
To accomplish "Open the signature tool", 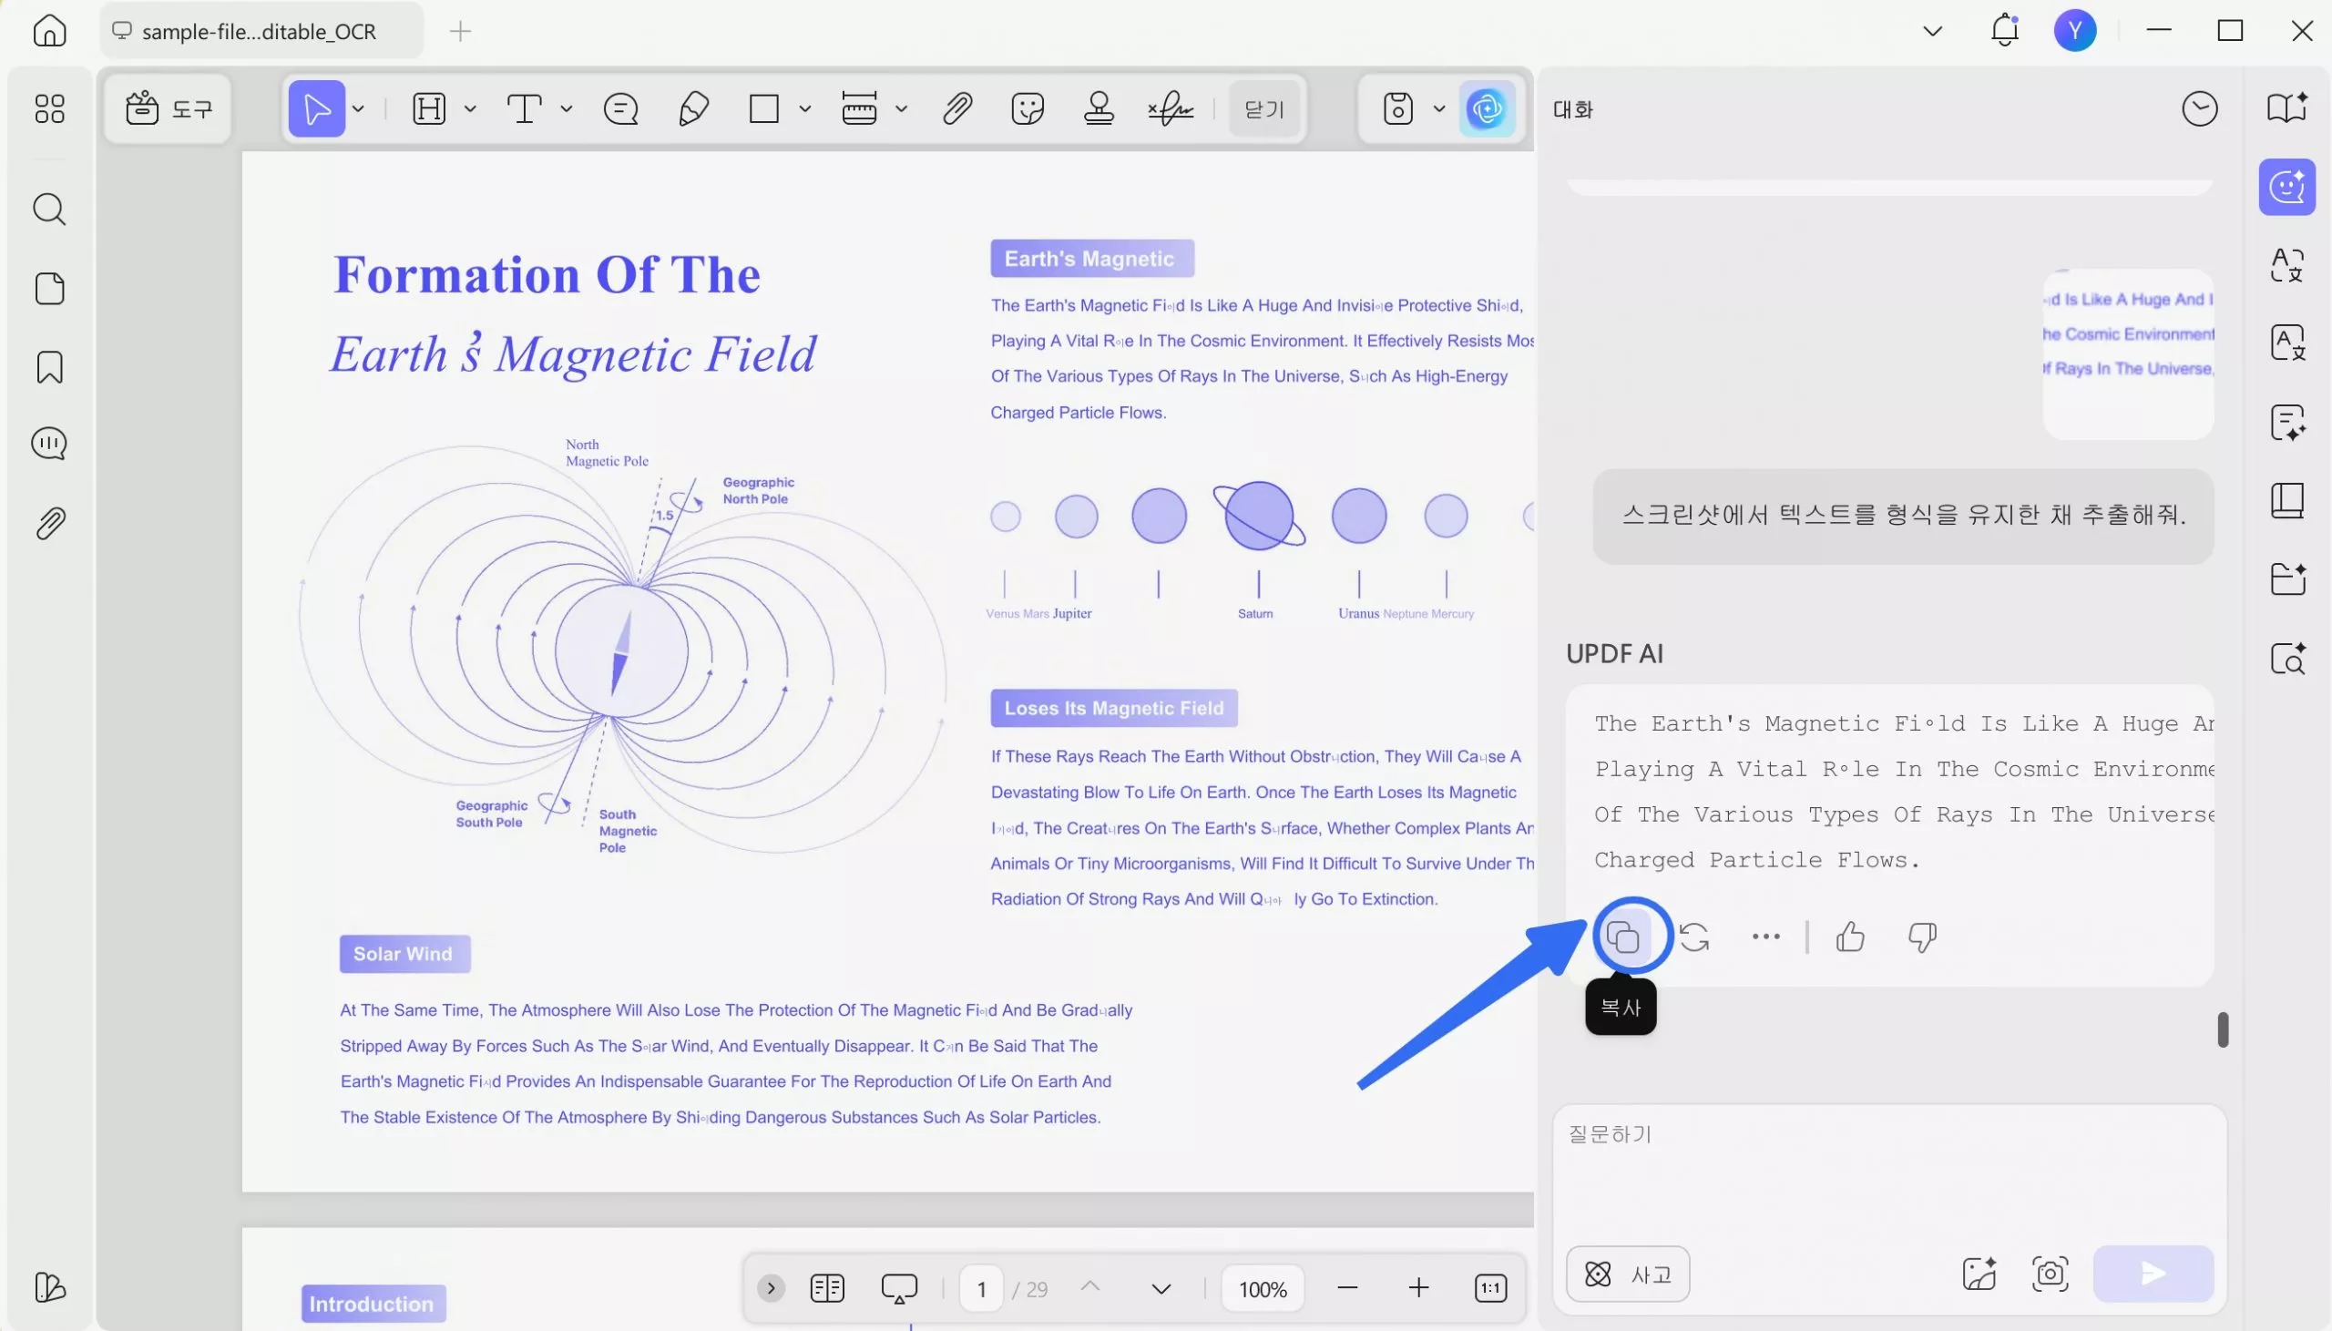I will coord(1171,108).
